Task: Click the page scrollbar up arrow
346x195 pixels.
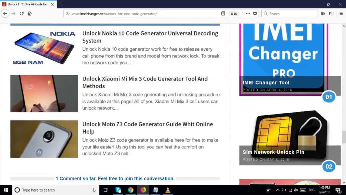Action: (344, 26)
